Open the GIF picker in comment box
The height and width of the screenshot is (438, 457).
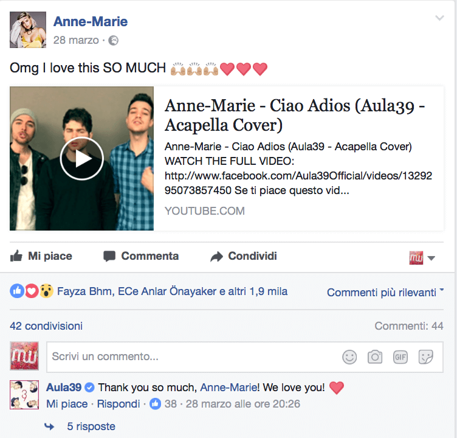pyautogui.click(x=400, y=357)
